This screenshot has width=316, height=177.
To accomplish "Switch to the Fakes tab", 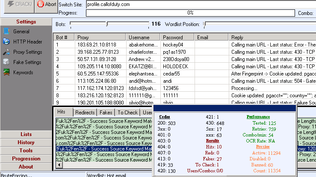I will tap(106, 112).
